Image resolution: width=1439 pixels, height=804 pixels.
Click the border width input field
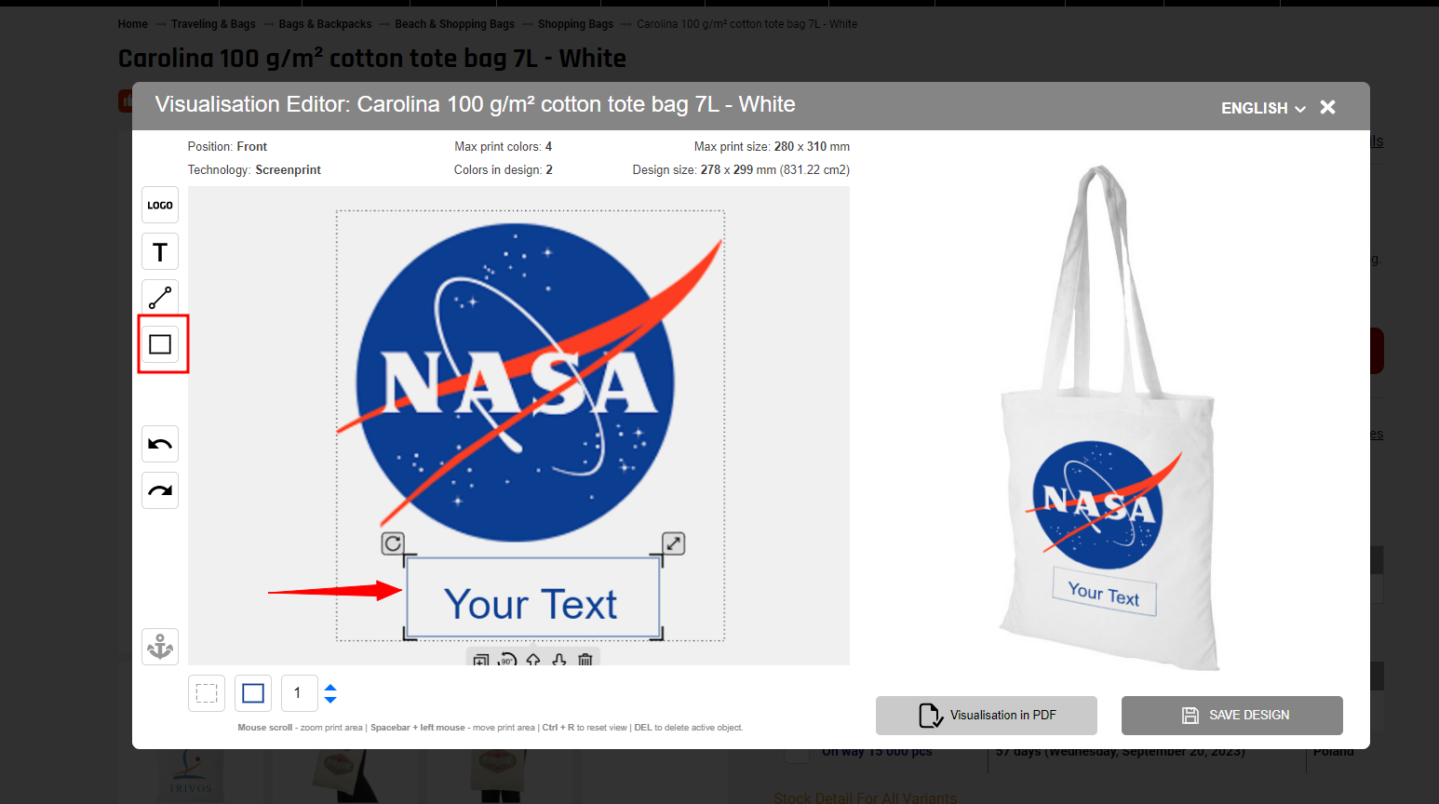300,693
